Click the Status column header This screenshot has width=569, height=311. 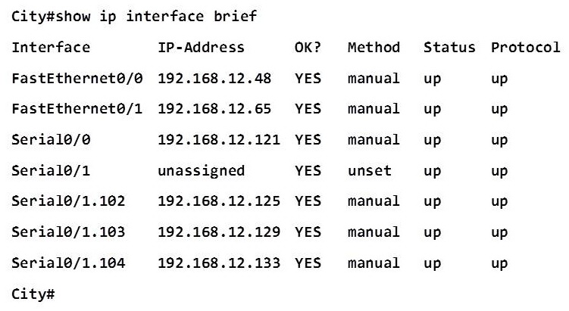(x=449, y=48)
